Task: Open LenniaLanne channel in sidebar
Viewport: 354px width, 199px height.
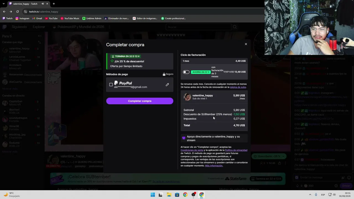Action: (22, 58)
